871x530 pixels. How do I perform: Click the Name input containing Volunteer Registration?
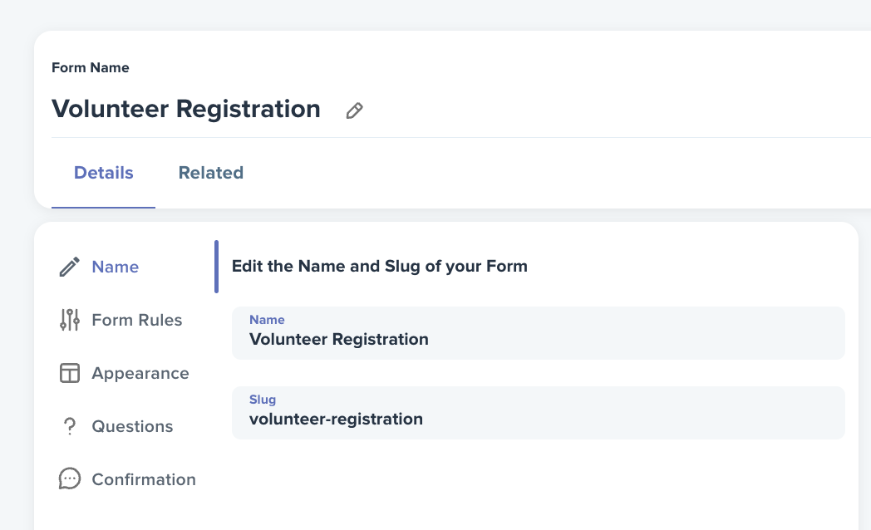point(539,333)
